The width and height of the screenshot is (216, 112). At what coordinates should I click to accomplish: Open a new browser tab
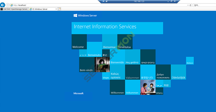click(x=59, y=9)
